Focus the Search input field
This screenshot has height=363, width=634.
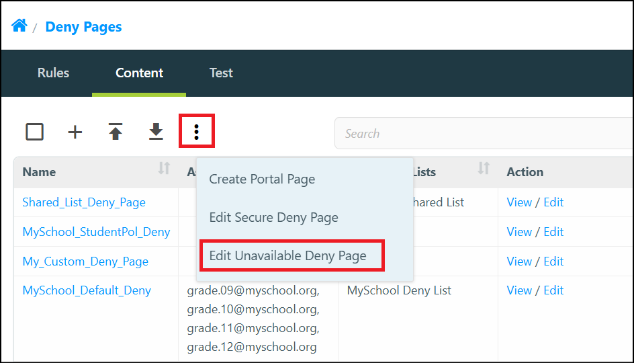484,134
